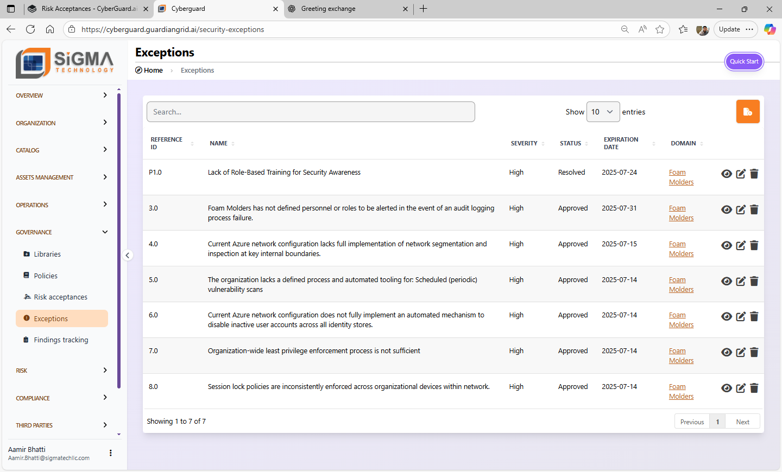The width and height of the screenshot is (782, 472).
Task: Show details for exception 6.0 via eye icon
Action: click(726, 317)
